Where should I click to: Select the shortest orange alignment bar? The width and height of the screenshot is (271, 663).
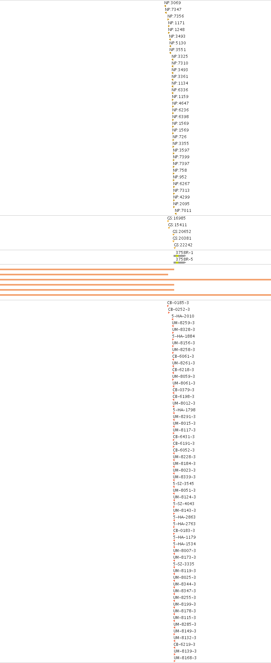pyautogui.click(x=84, y=274)
